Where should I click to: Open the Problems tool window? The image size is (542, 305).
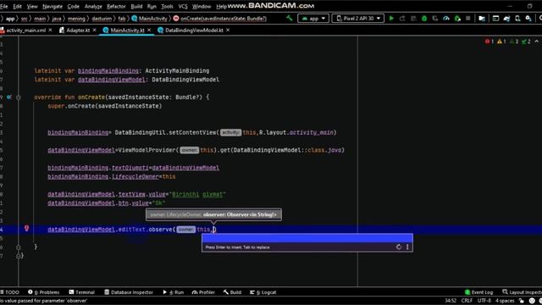coord(44,292)
